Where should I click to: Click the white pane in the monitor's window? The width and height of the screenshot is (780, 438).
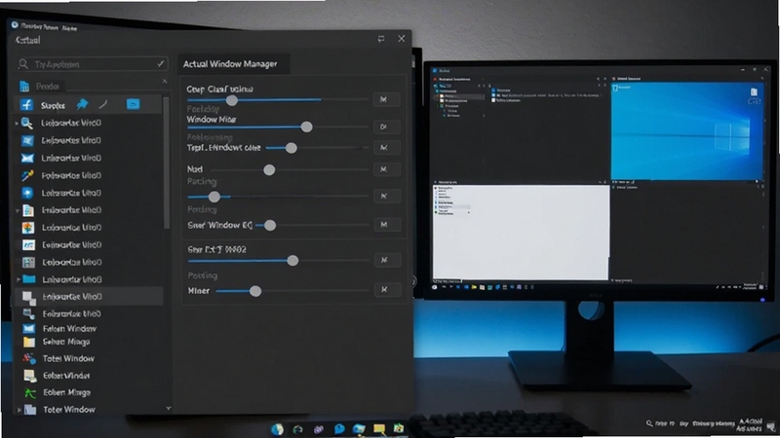(521, 233)
